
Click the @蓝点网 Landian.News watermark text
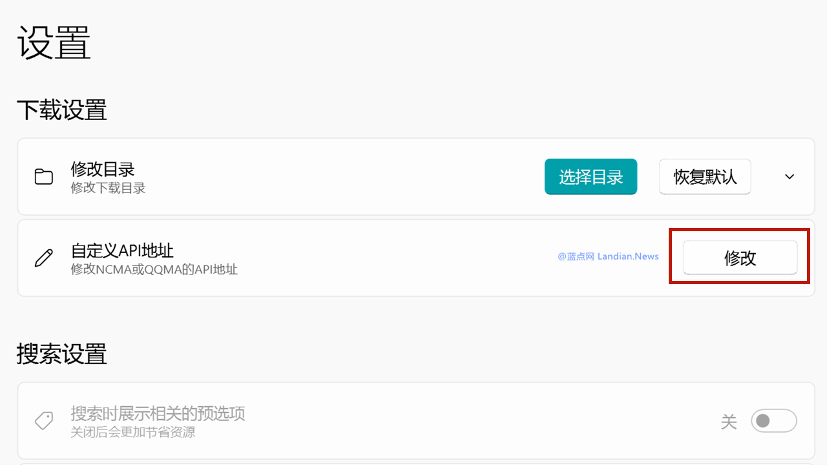(x=608, y=256)
